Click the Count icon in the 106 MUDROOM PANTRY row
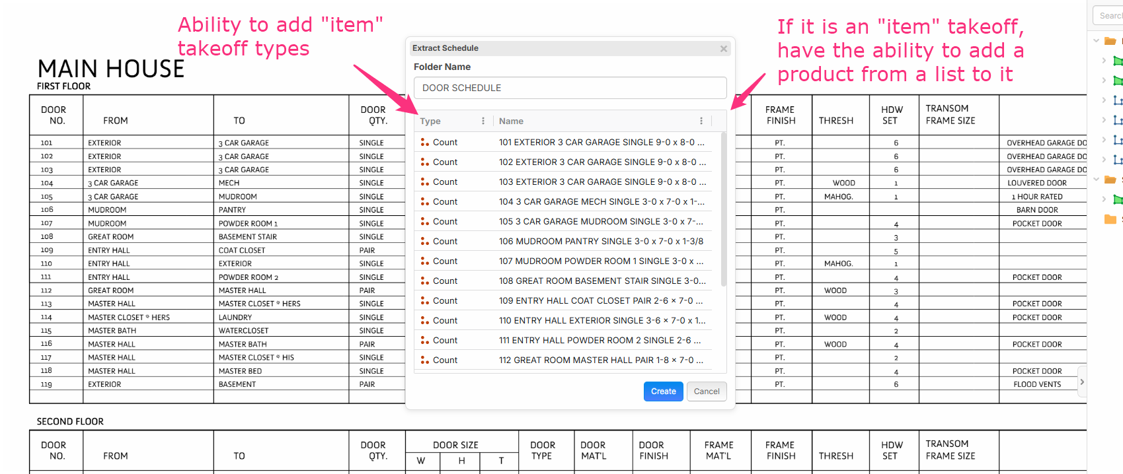The image size is (1123, 474). 424,241
